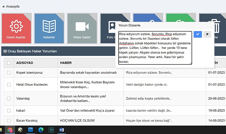Viewport: 226px width, 134px height.
Task: Click the Yorum Düzenle popup title
Action: [x=129, y=25]
